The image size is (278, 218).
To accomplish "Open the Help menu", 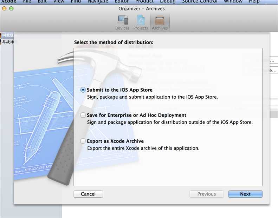I will [254, 1].
